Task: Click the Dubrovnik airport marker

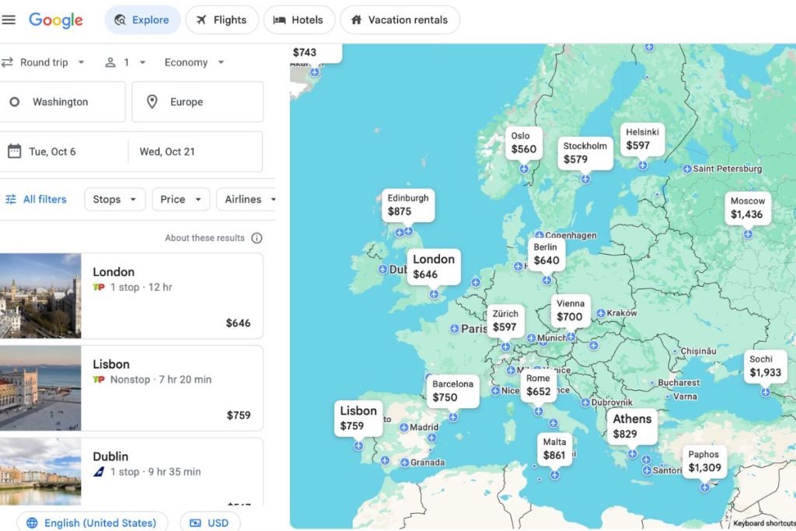Action: [585, 403]
